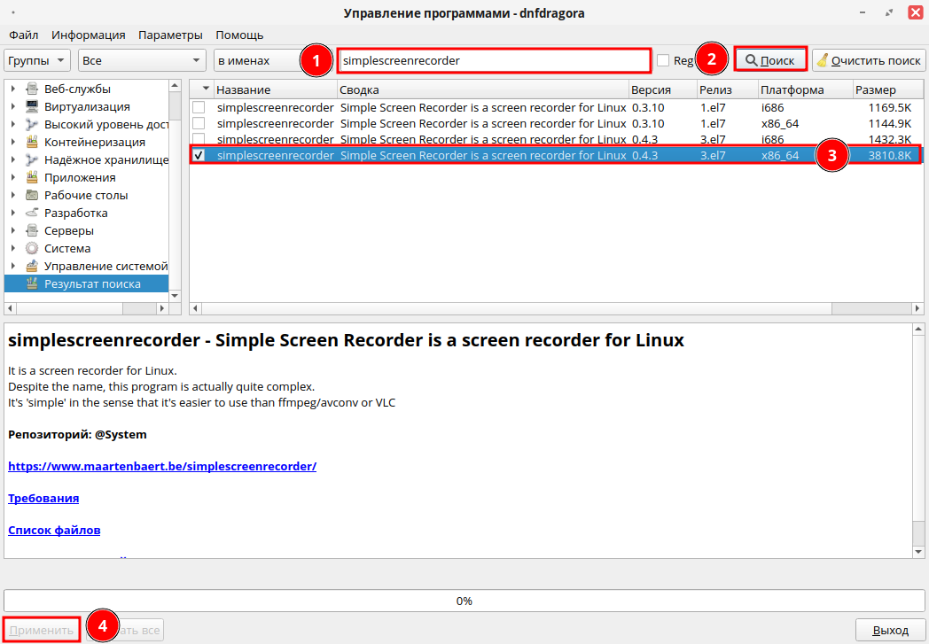Open the Информация menu
929x644 pixels.
89,35
